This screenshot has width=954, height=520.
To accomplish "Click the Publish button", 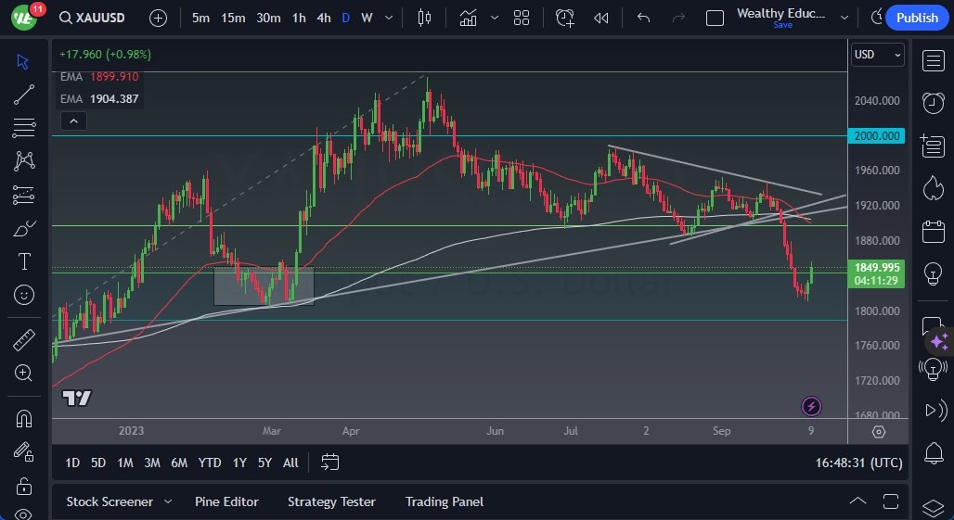I will [x=917, y=18].
